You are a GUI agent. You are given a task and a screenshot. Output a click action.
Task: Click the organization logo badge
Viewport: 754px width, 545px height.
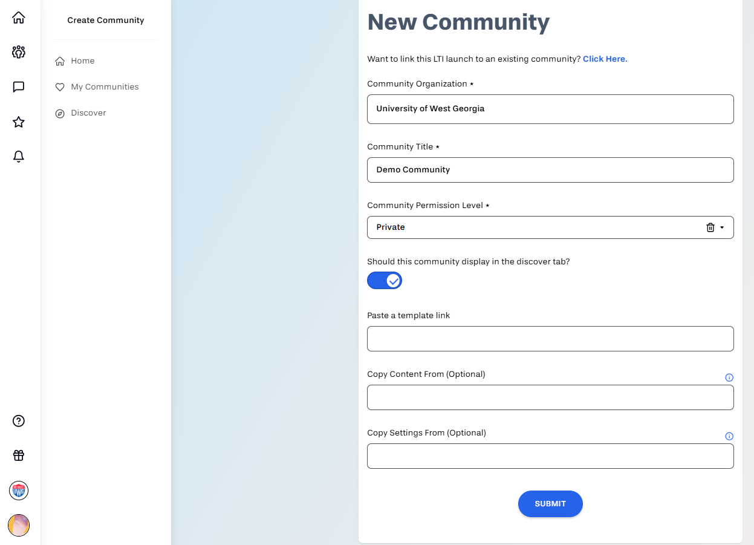pos(19,491)
